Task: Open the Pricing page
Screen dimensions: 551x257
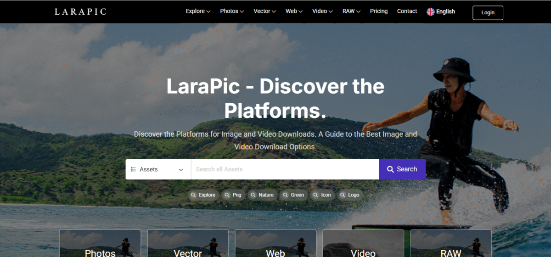Action: tap(379, 11)
